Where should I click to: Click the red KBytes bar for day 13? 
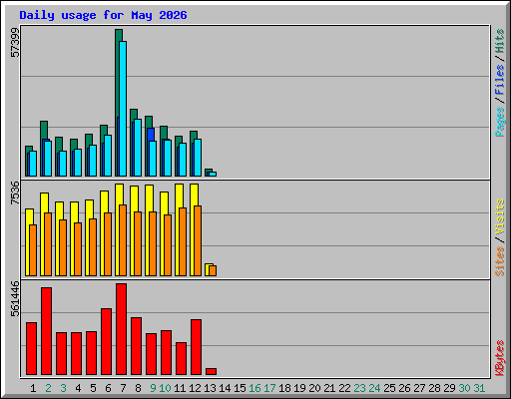[212, 371]
